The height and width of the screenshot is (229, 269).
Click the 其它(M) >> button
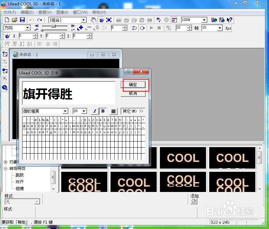133,111
